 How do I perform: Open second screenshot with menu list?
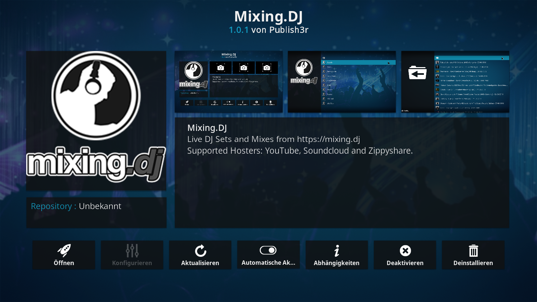point(342,82)
